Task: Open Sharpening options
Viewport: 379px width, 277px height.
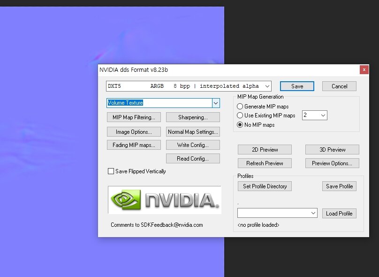Action: pyautogui.click(x=193, y=117)
